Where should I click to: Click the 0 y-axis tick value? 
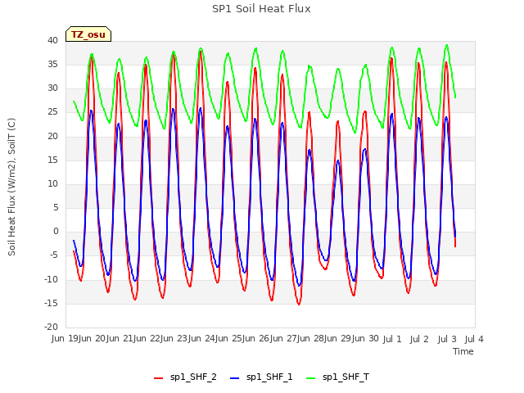(56, 231)
